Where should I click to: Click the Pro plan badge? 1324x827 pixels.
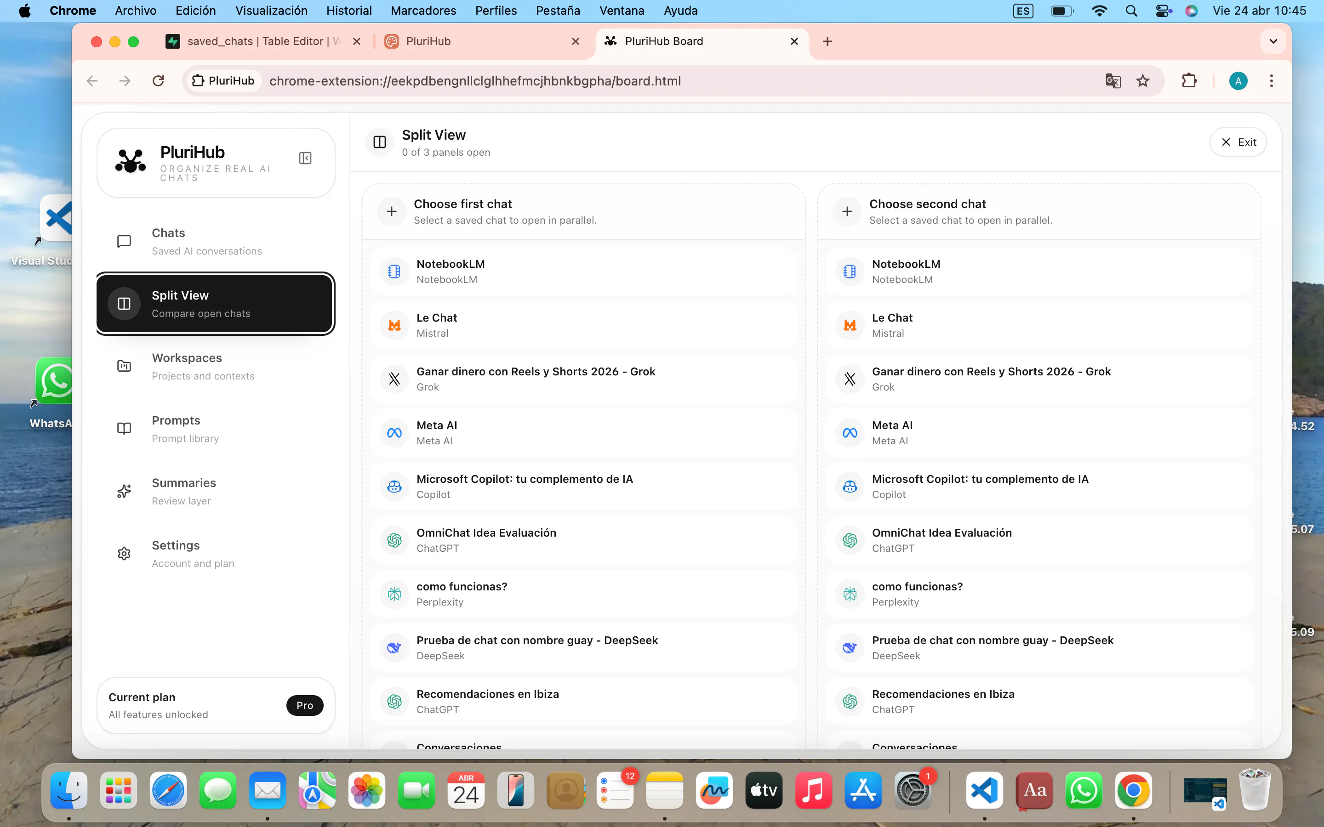click(x=305, y=705)
